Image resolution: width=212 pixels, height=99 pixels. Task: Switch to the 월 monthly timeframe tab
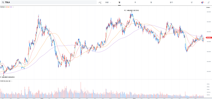[151, 2]
